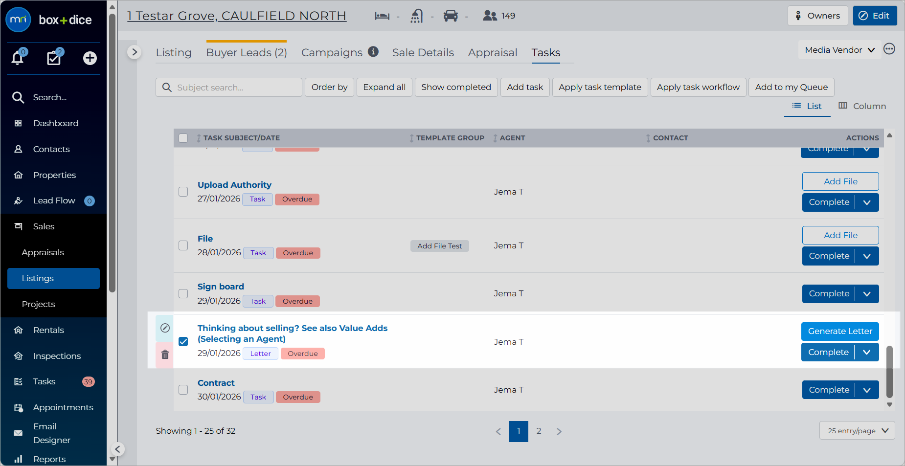Click the Contacts person icon
Screen dimensions: 905x466
click(x=18, y=149)
